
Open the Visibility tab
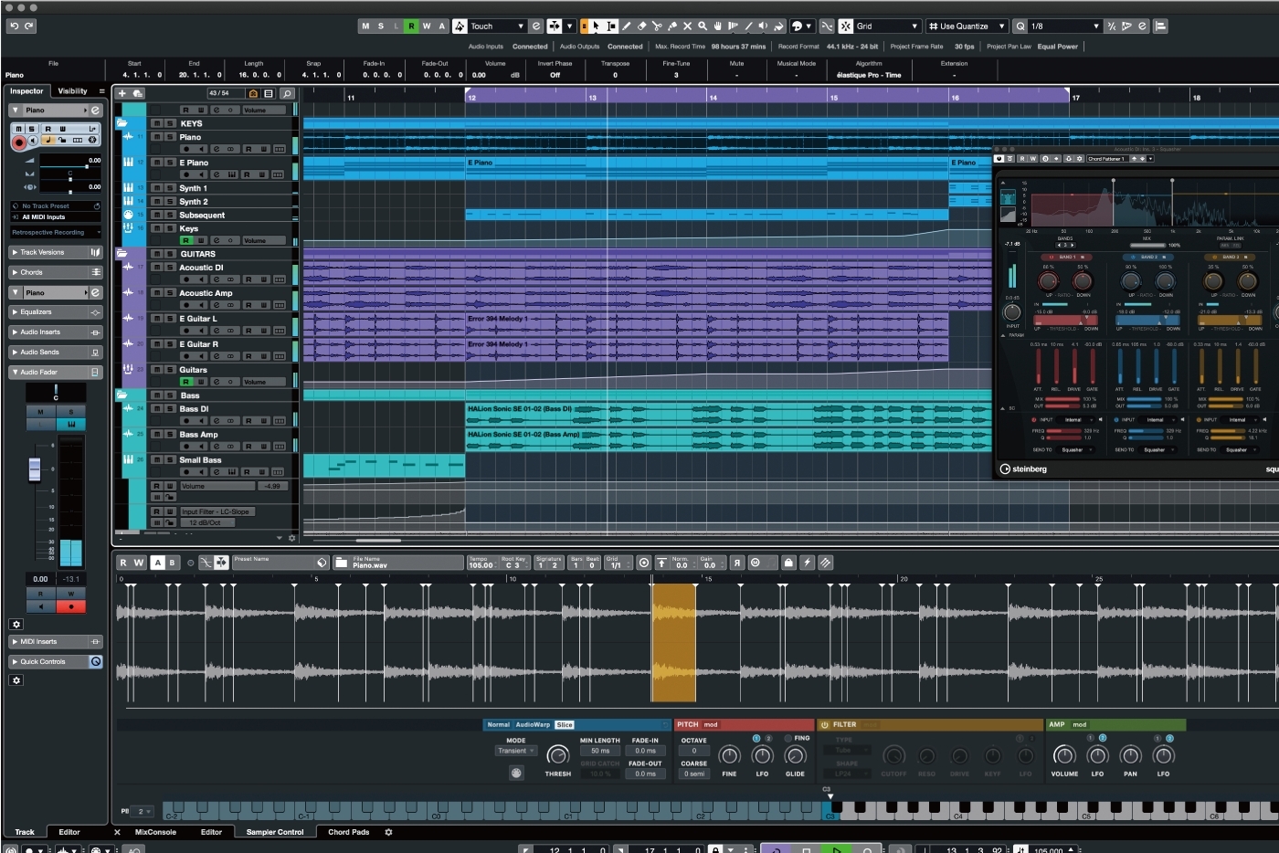[72, 91]
